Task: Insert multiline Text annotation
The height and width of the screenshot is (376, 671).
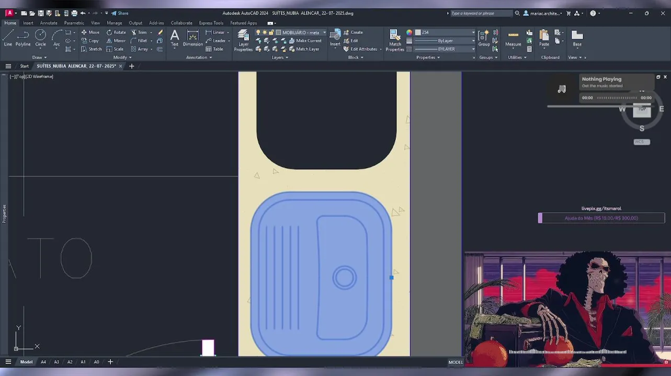Action: [x=175, y=38]
